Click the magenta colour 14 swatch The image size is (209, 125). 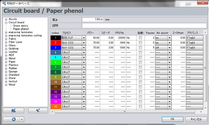click(56, 102)
